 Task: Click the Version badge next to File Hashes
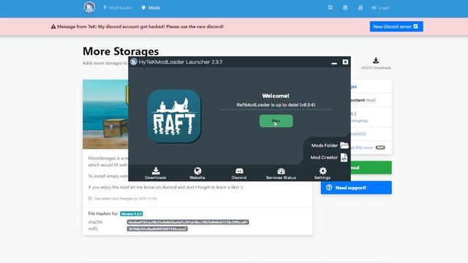point(132,214)
